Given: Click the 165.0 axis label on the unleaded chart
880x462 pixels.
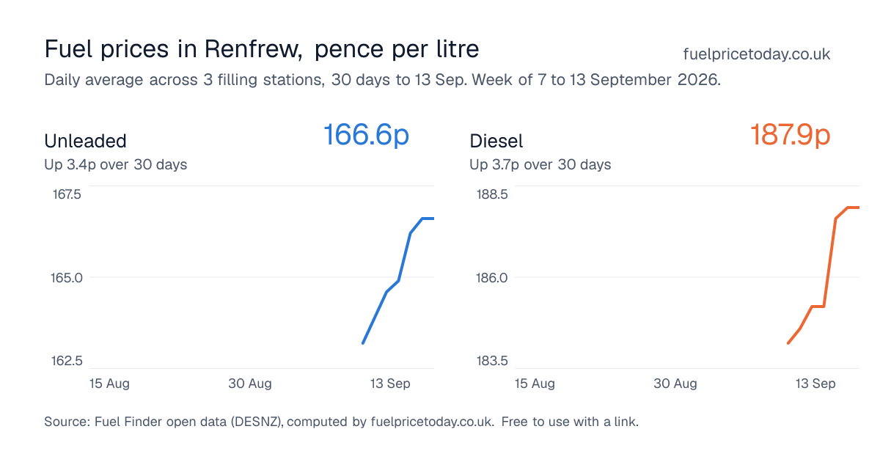Looking at the screenshot, I should click(67, 278).
